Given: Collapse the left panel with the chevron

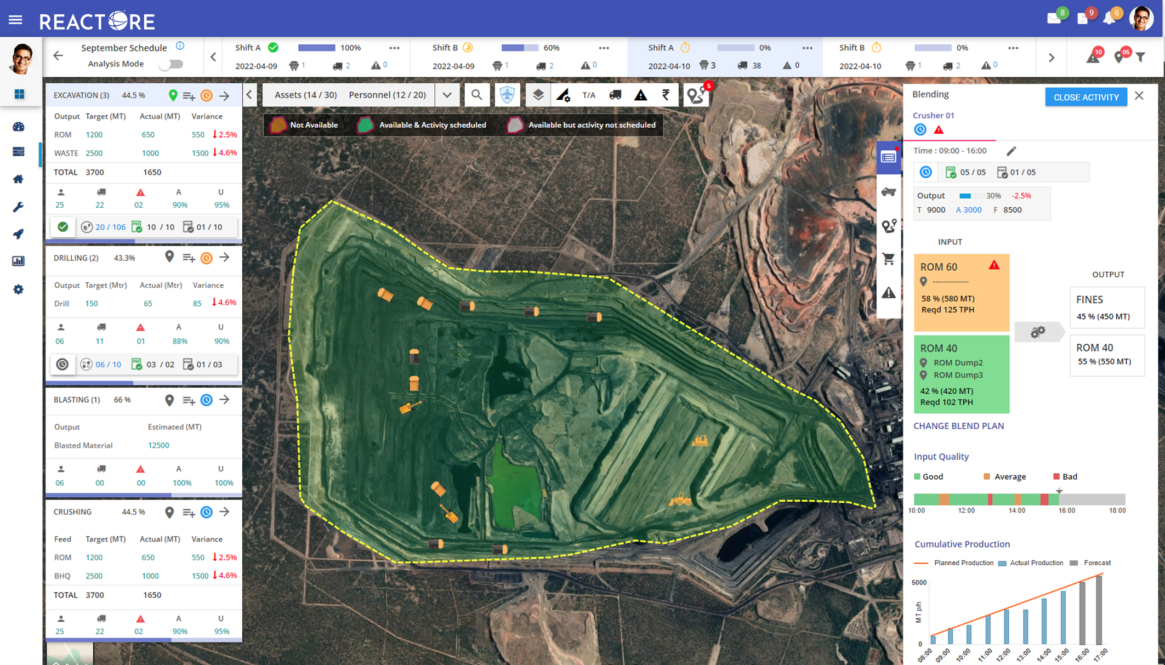Looking at the screenshot, I should coord(249,95).
